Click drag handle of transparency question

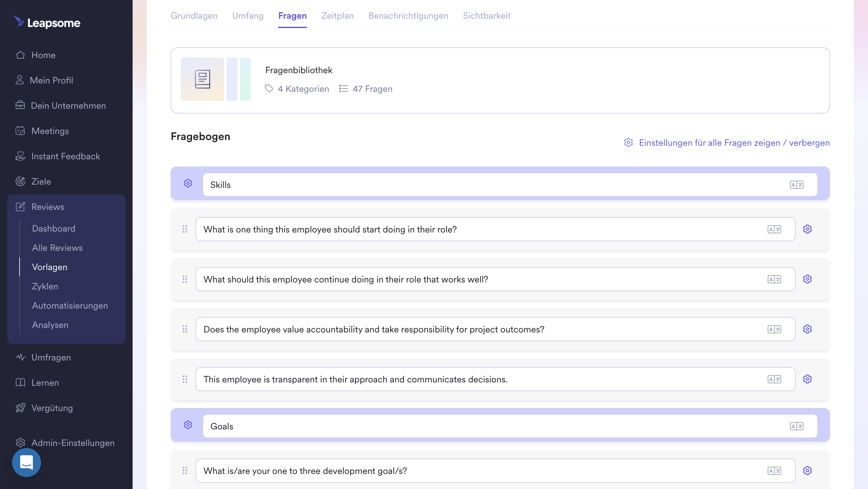185,379
